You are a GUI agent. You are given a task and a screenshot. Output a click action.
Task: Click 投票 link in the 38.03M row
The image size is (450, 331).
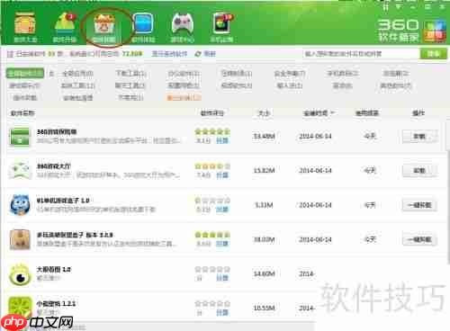tap(222, 244)
